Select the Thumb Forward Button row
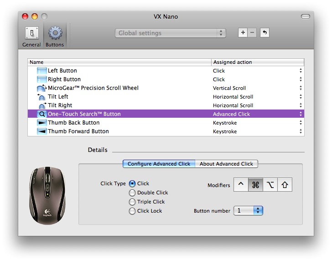332x261 pixels. tap(166, 131)
